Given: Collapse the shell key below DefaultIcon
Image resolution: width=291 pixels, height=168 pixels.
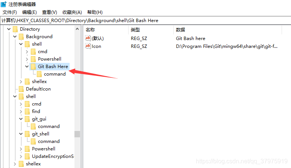Looking at the screenshot, I should point(15,97).
